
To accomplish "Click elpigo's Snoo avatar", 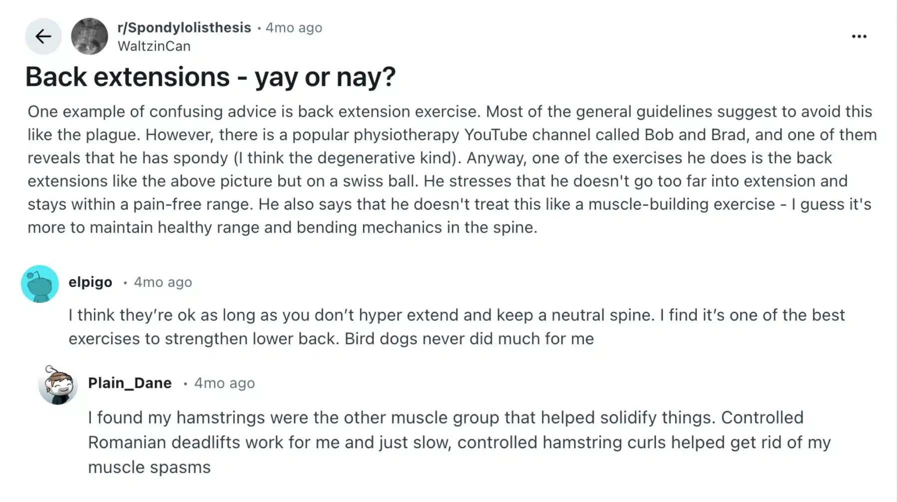I will pos(40,283).
